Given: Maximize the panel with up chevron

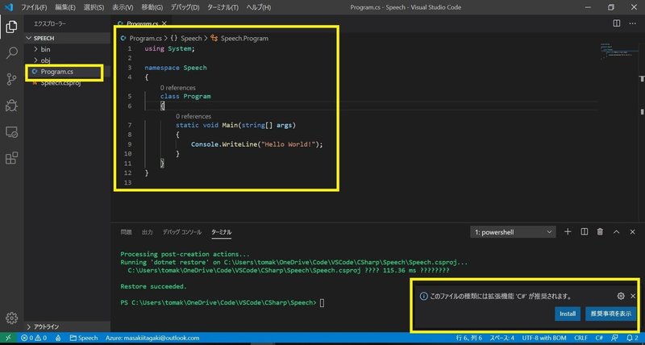Looking at the screenshot, I should [x=616, y=232].
